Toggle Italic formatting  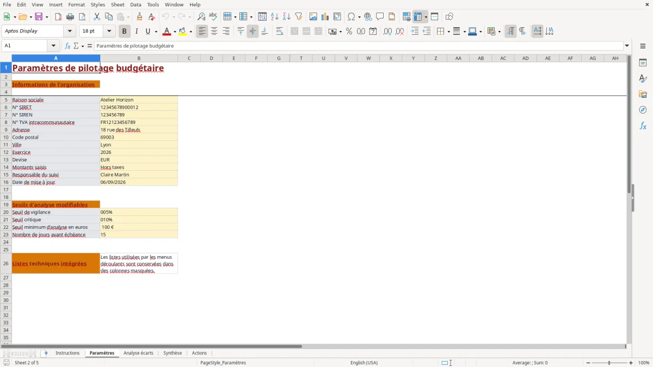(x=137, y=32)
